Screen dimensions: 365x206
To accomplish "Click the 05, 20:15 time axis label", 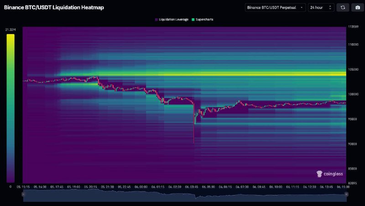I will click(90, 187).
